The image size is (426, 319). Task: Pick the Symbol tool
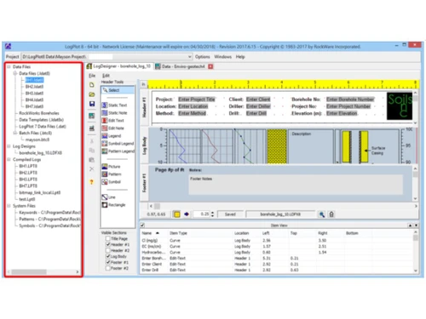(112, 182)
